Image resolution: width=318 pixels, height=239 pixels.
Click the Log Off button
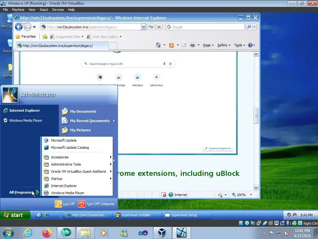point(65,204)
